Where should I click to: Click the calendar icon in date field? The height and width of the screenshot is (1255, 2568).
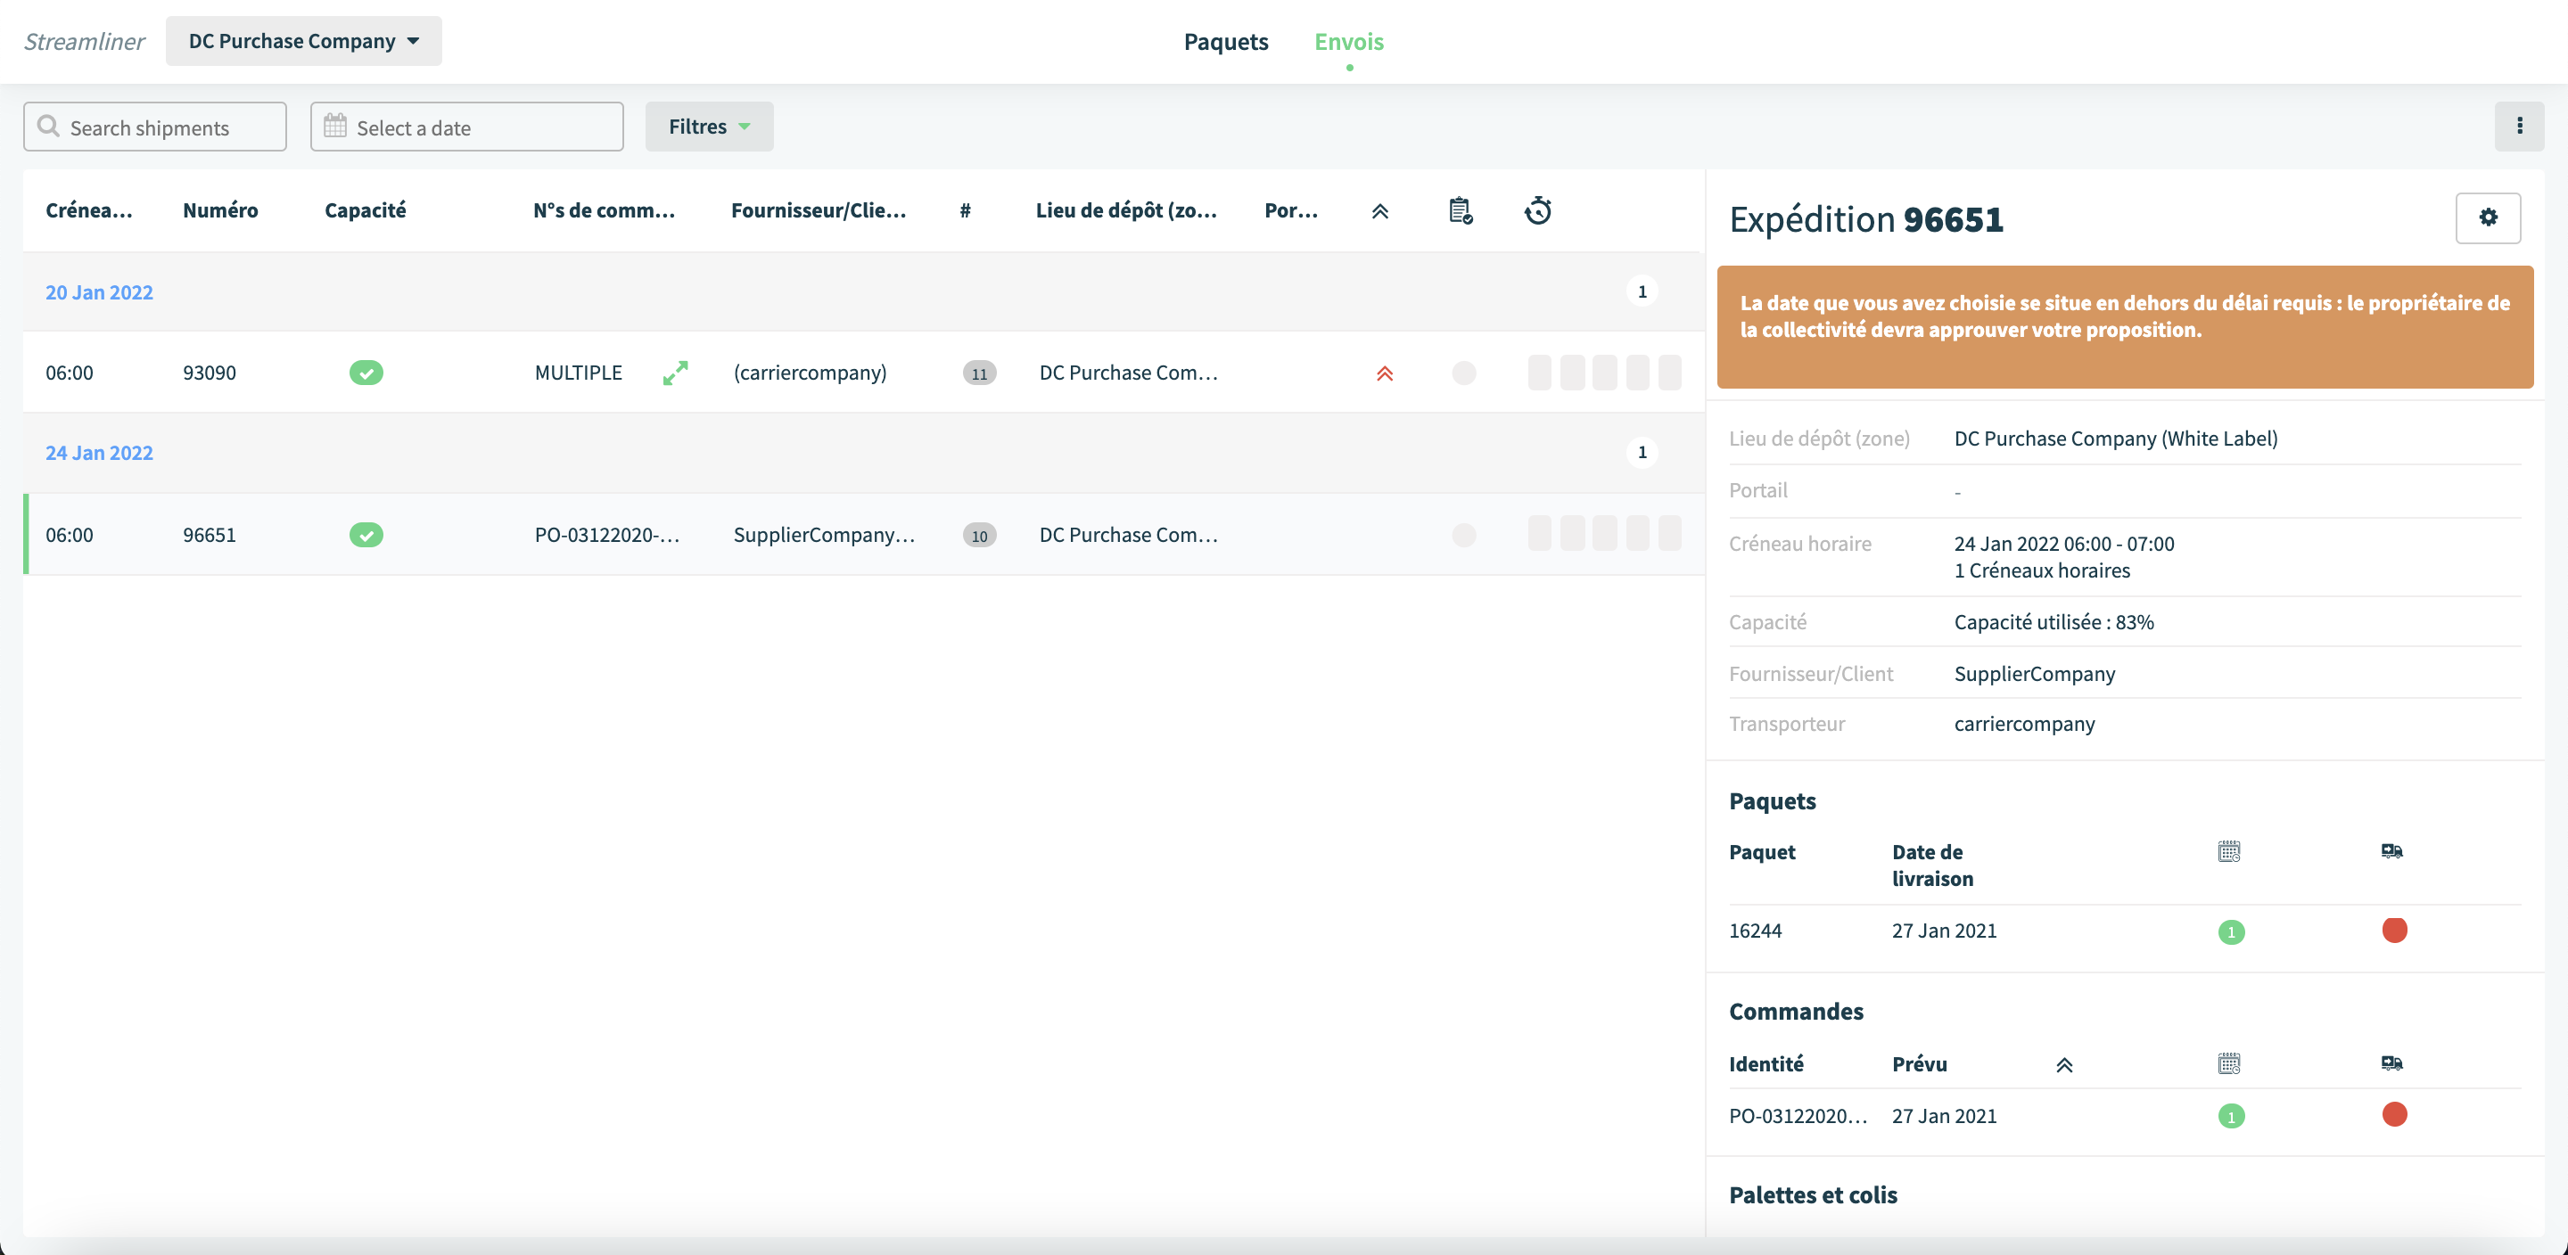pos(335,127)
